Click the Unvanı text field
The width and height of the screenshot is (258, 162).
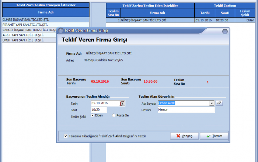[x=186, y=109]
